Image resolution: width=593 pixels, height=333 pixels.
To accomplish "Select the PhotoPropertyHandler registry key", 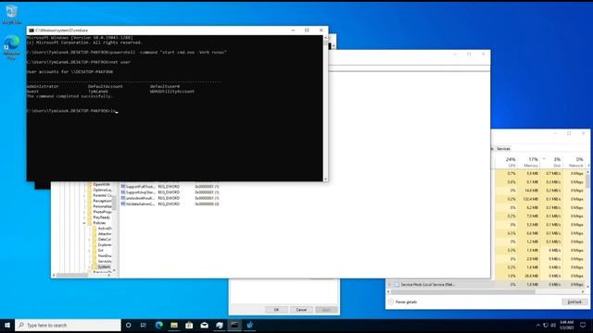I will coord(102,212).
